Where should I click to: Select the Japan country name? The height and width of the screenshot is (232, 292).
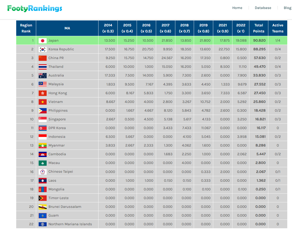click(53, 41)
